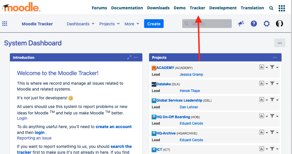Maximize the Introduction gadget

(129, 57)
